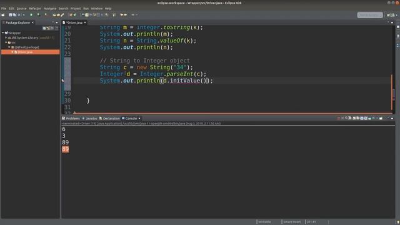Open the Help menu
The width and height of the screenshot is (400, 225).
point(108,8)
